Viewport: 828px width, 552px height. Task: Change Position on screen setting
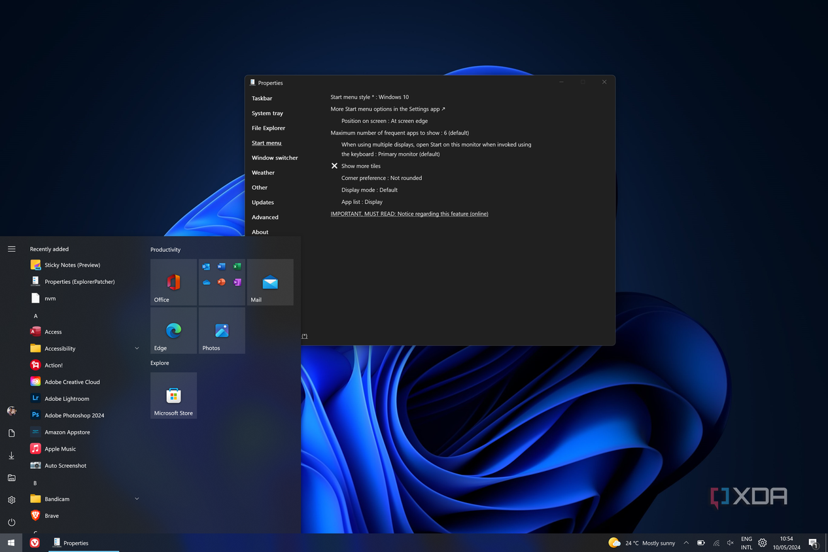pyautogui.click(x=385, y=121)
